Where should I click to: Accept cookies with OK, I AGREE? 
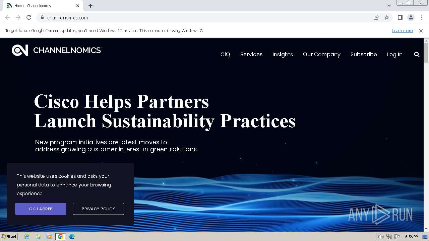[x=41, y=209]
